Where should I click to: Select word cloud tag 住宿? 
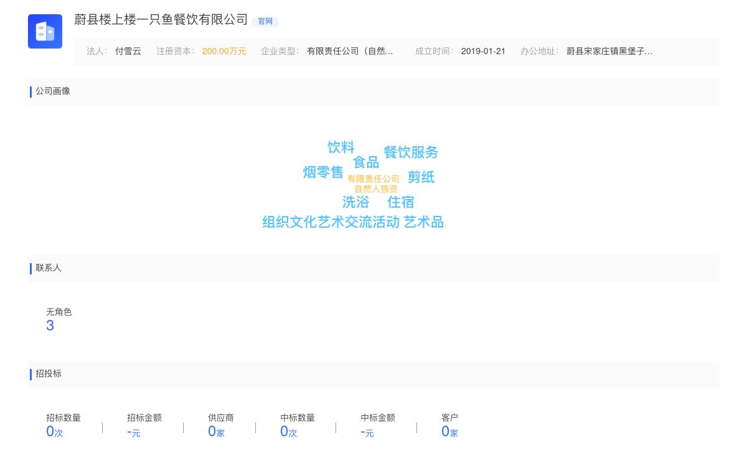401,202
